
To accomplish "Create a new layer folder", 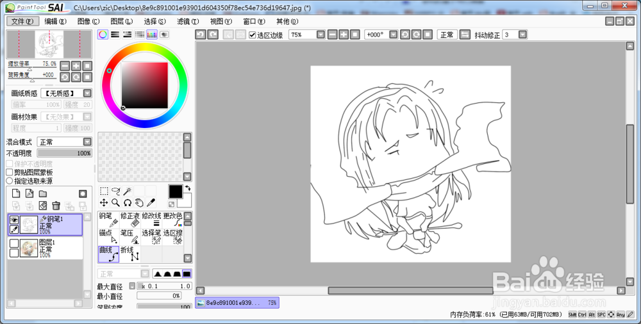I will (43, 193).
